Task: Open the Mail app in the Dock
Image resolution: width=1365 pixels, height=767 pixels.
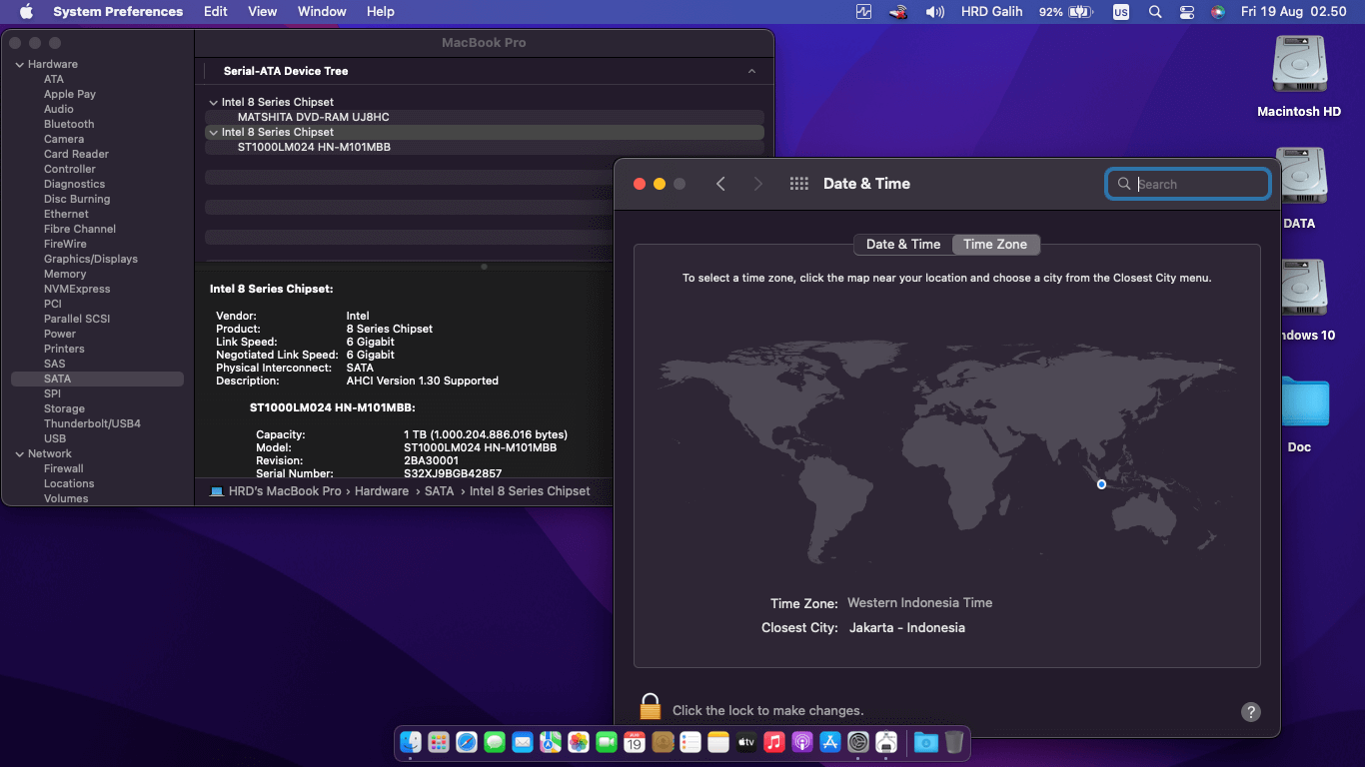Action: pos(523,742)
